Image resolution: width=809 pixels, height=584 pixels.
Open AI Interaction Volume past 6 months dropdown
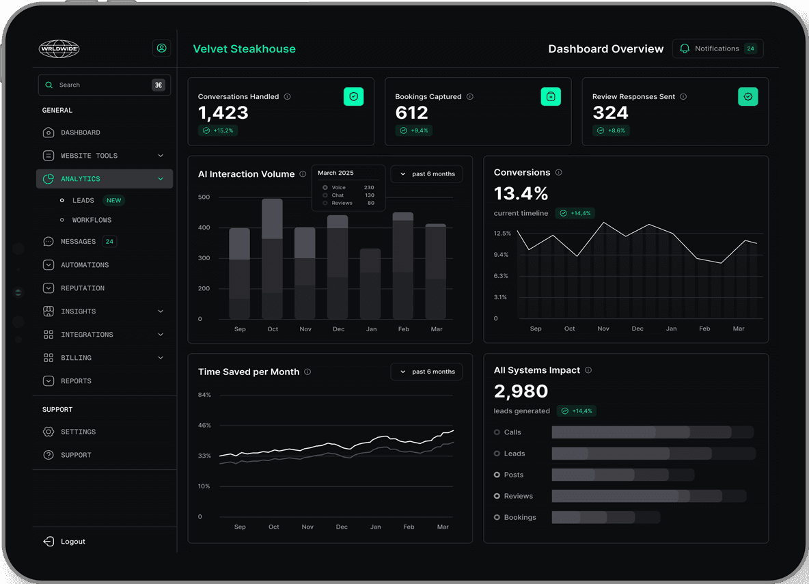(x=426, y=174)
